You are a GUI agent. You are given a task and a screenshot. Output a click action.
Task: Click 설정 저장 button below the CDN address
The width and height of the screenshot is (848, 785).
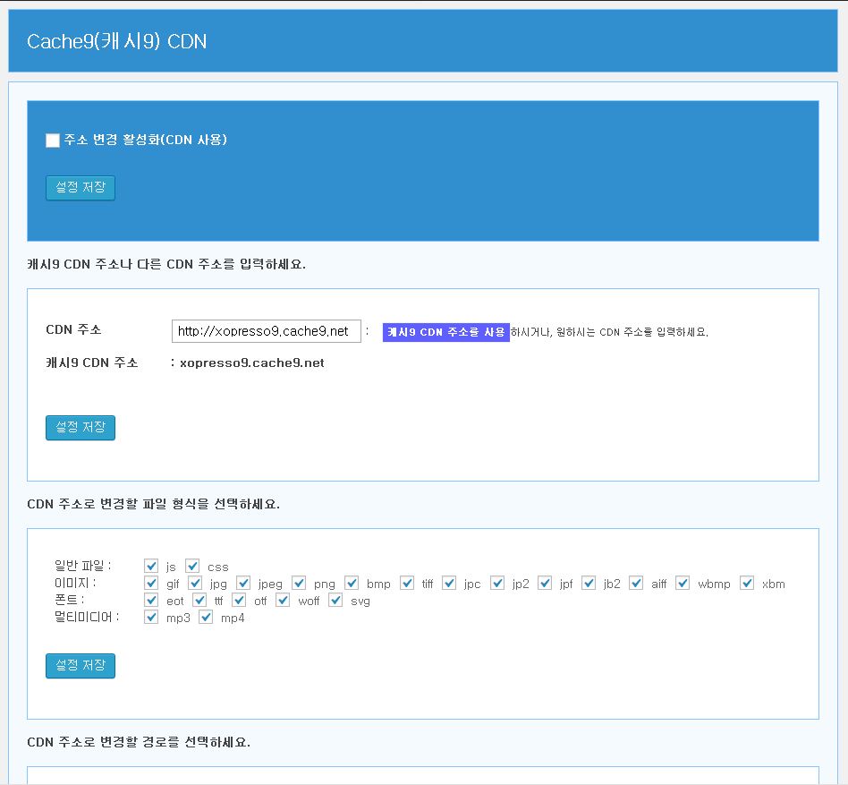[x=80, y=428]
